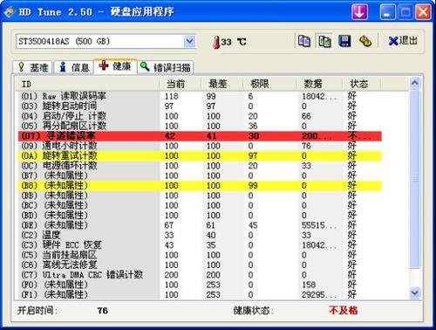Select the (0C) 电源循环计数 row
This screenshot has height=330, width=436.
coord(200,166)
